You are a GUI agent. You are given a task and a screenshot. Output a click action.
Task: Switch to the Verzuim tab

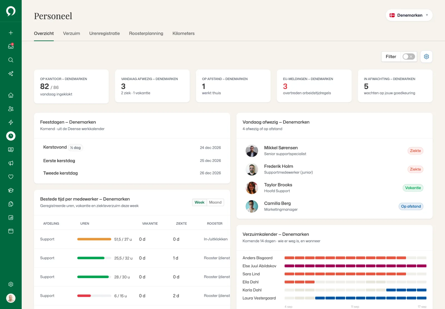click(x=71, y=33)
